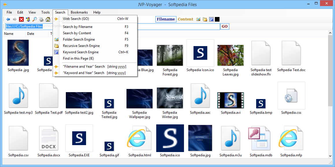The width and height of the screenshot is (335, 167).
Task: Select the Softpedia Winter.jpg thumbnail
Action: (x=170, y=98)
